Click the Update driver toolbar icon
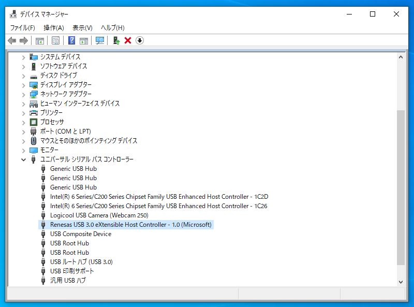This screenshot has width=414, height=307. click(116, 41)
